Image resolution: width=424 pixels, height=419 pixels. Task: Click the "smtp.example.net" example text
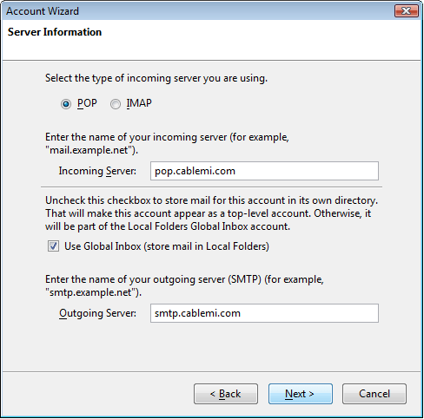click(91, 292)
